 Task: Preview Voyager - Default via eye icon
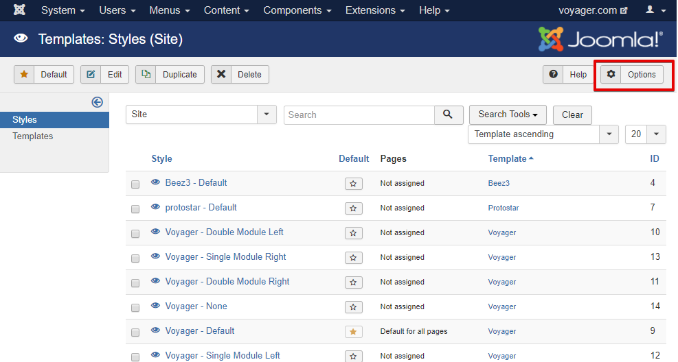[155, 330]
